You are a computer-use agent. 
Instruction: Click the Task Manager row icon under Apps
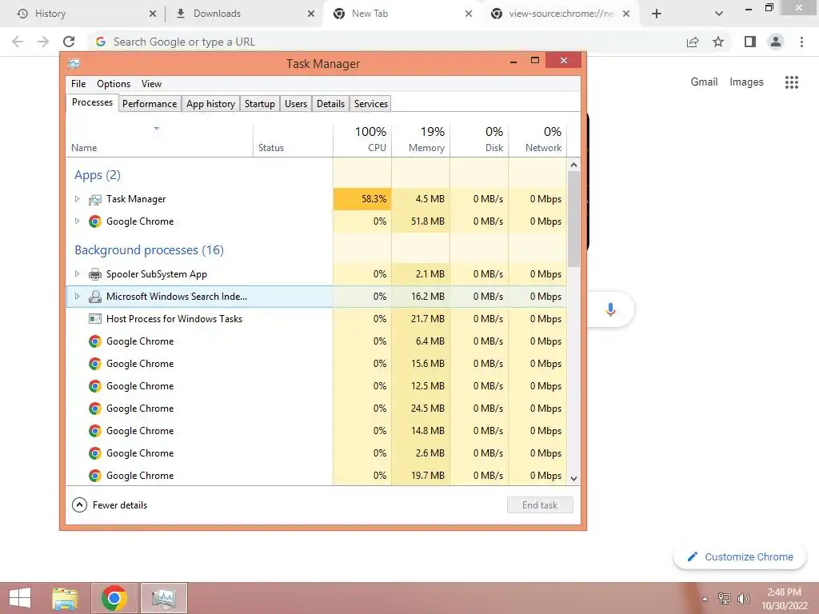point(95,199)
